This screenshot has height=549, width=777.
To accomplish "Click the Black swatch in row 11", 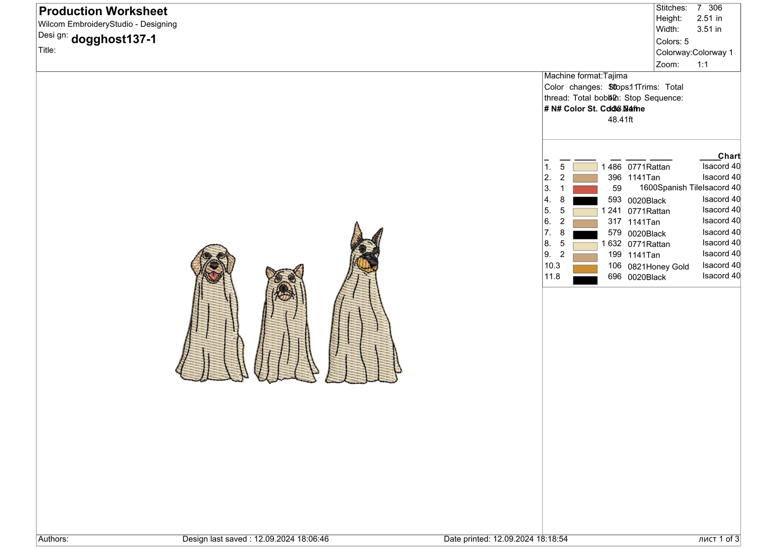I will pos(585,280).
